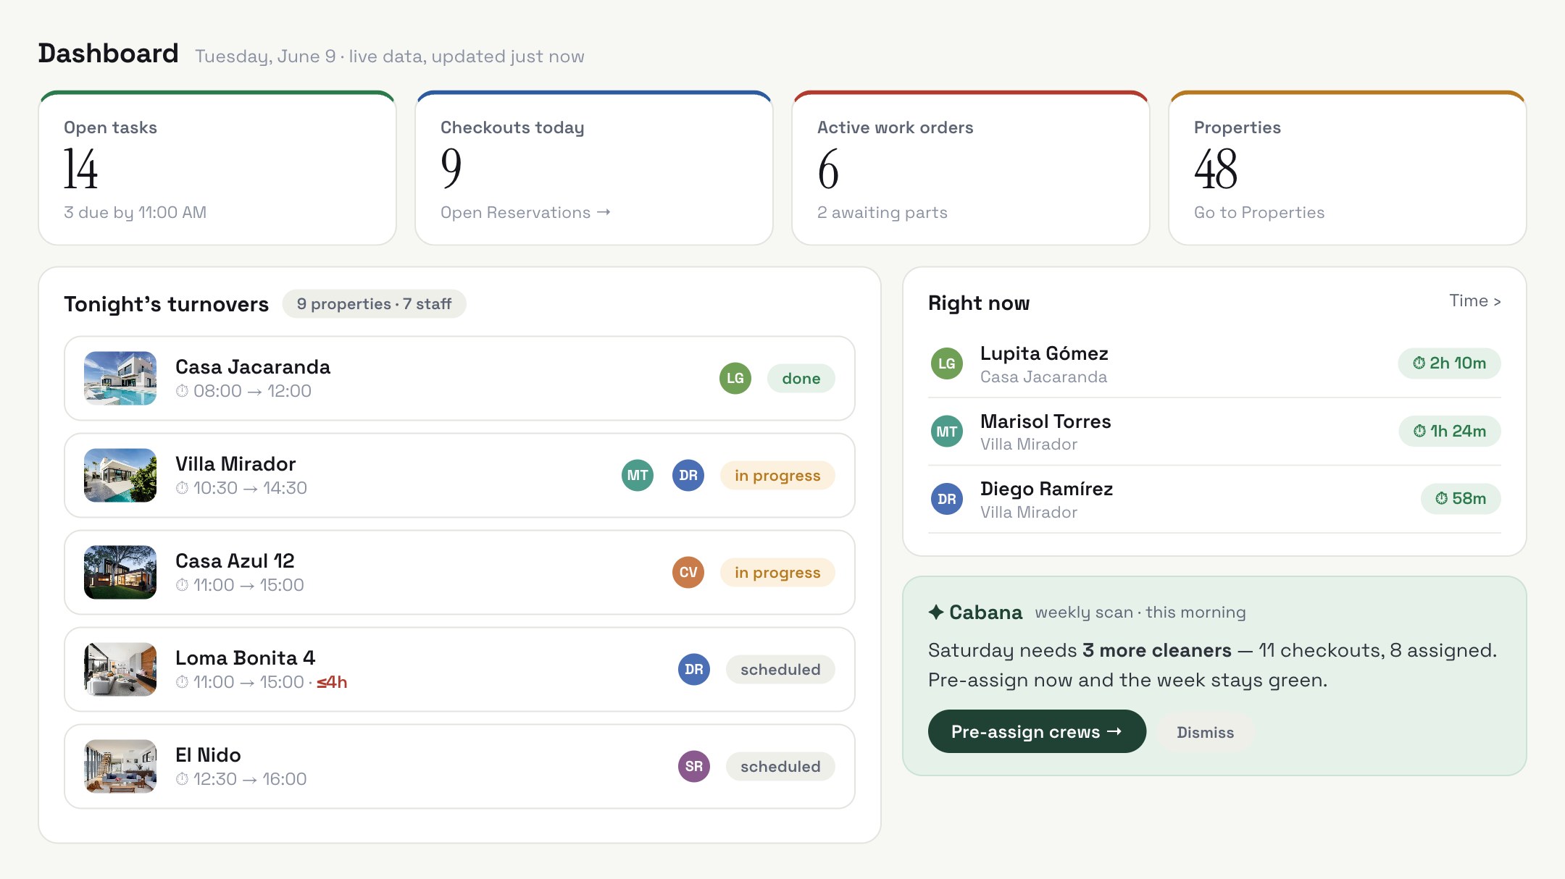1565x879 pixels.
Task: Follow the Open Reservations link
Action: (525, 212)
